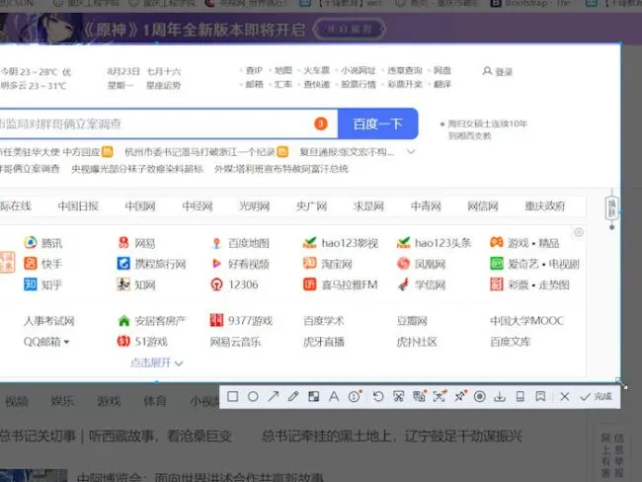Image resolution: width=642 pixels, height=482 pixels.
Task: Select the pencil brush tool
Action: [293, 396]
